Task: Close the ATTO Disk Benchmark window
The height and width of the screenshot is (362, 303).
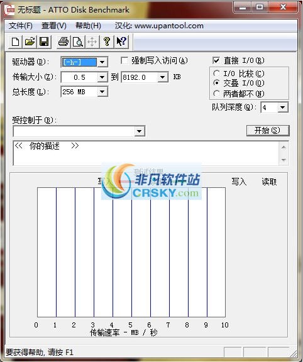Action: pyautogui.click(x=284, y=8)
